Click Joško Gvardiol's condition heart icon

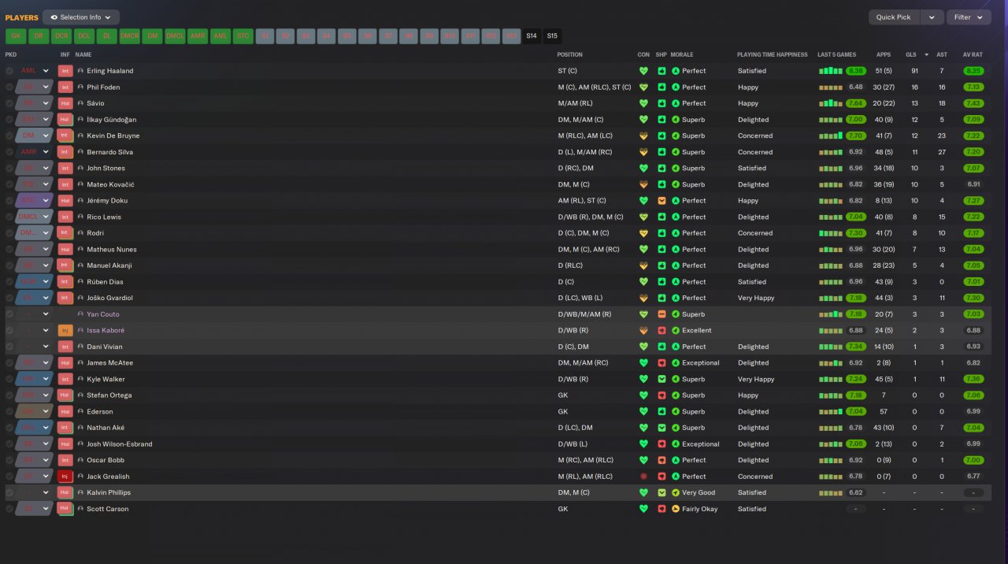[643, 298]
